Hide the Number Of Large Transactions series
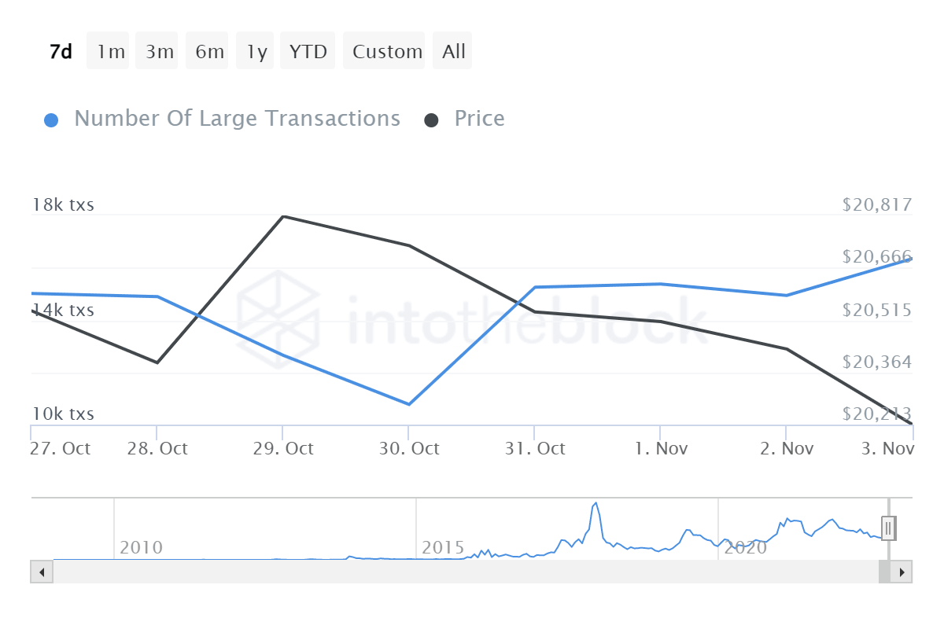Image resolution: width=944 pixels, height=629 pixels. click(x=236, y=118)
